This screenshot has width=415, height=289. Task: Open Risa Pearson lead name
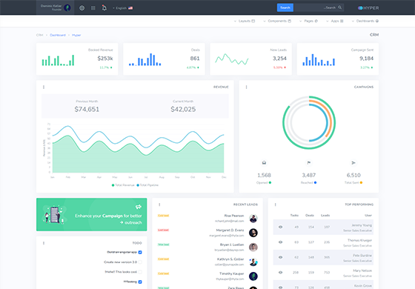click(234, 216)
